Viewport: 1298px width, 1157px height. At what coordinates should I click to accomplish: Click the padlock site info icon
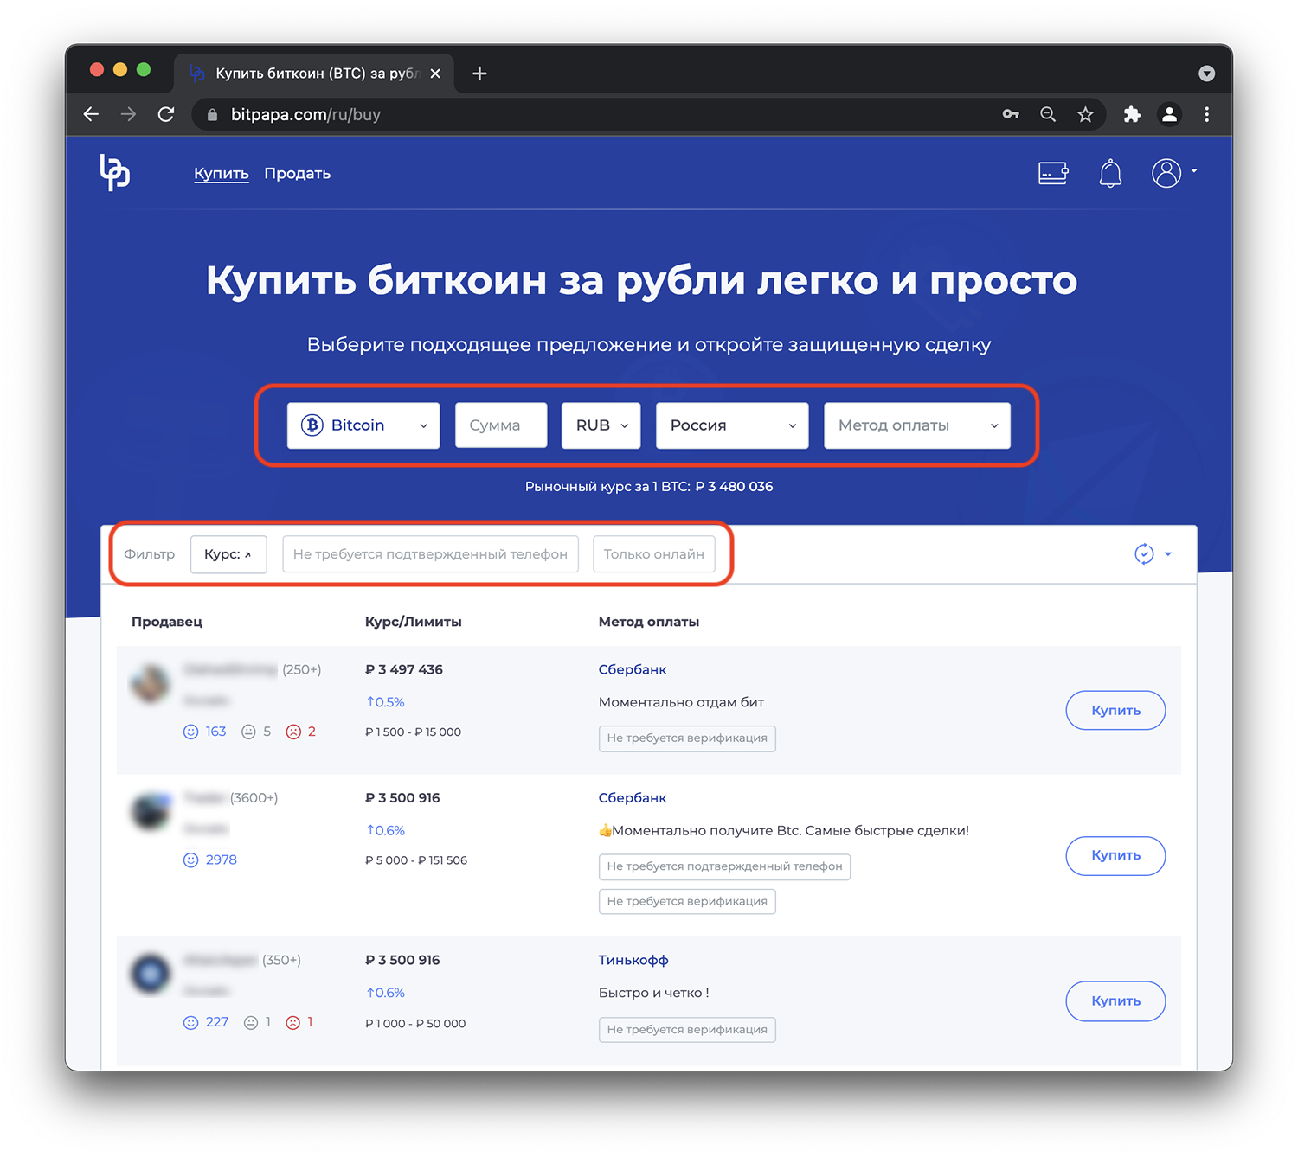212,114
